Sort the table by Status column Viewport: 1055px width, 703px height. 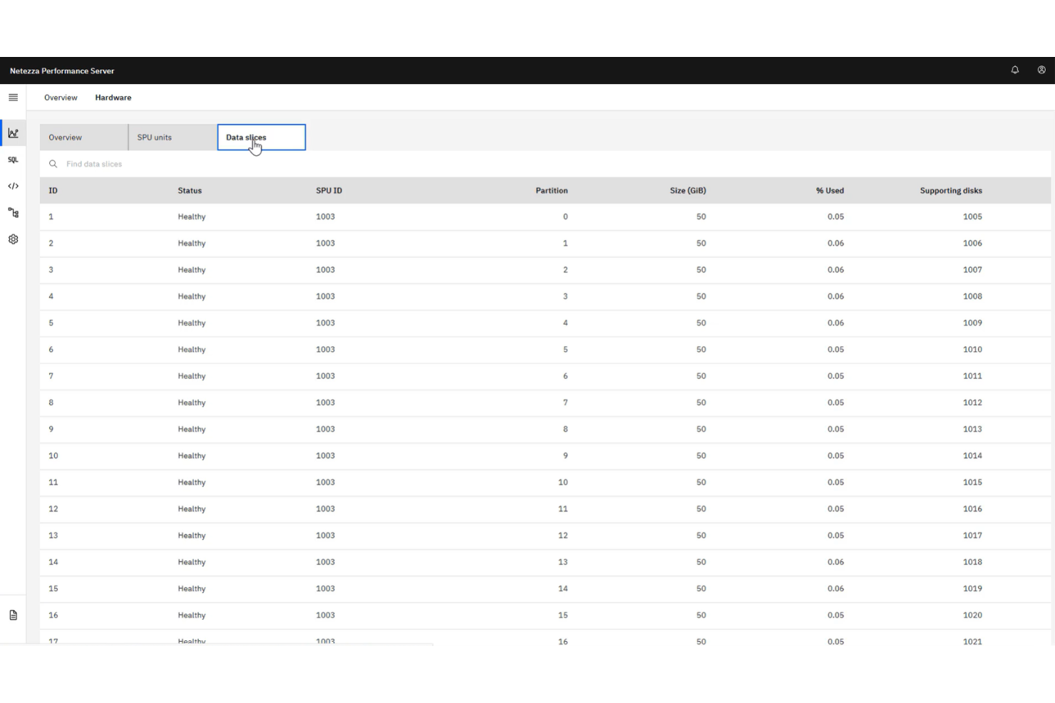pos(190,190)
